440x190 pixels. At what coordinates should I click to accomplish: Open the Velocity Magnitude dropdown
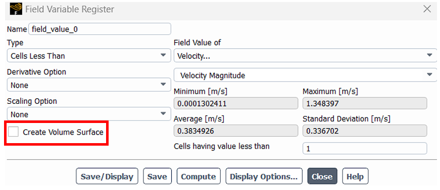[305, 75]
